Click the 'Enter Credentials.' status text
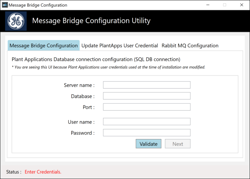Image resolution: width=250 pixels, height=179 pixels. tap(43, 172)
